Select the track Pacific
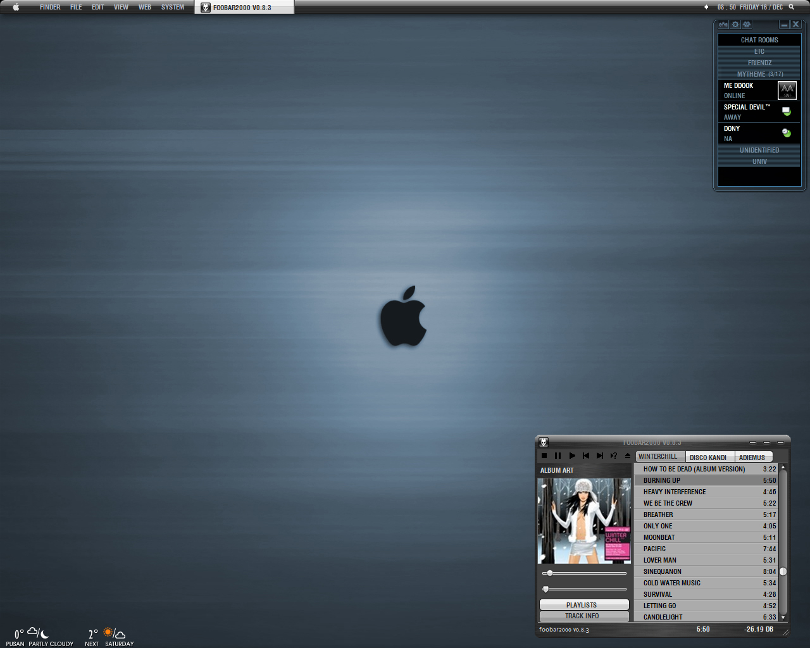This screenshot has width=810, height=648. (706, 549)
